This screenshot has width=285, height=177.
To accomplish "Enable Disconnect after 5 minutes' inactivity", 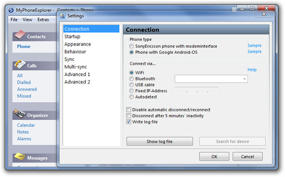I will [129, 115].
